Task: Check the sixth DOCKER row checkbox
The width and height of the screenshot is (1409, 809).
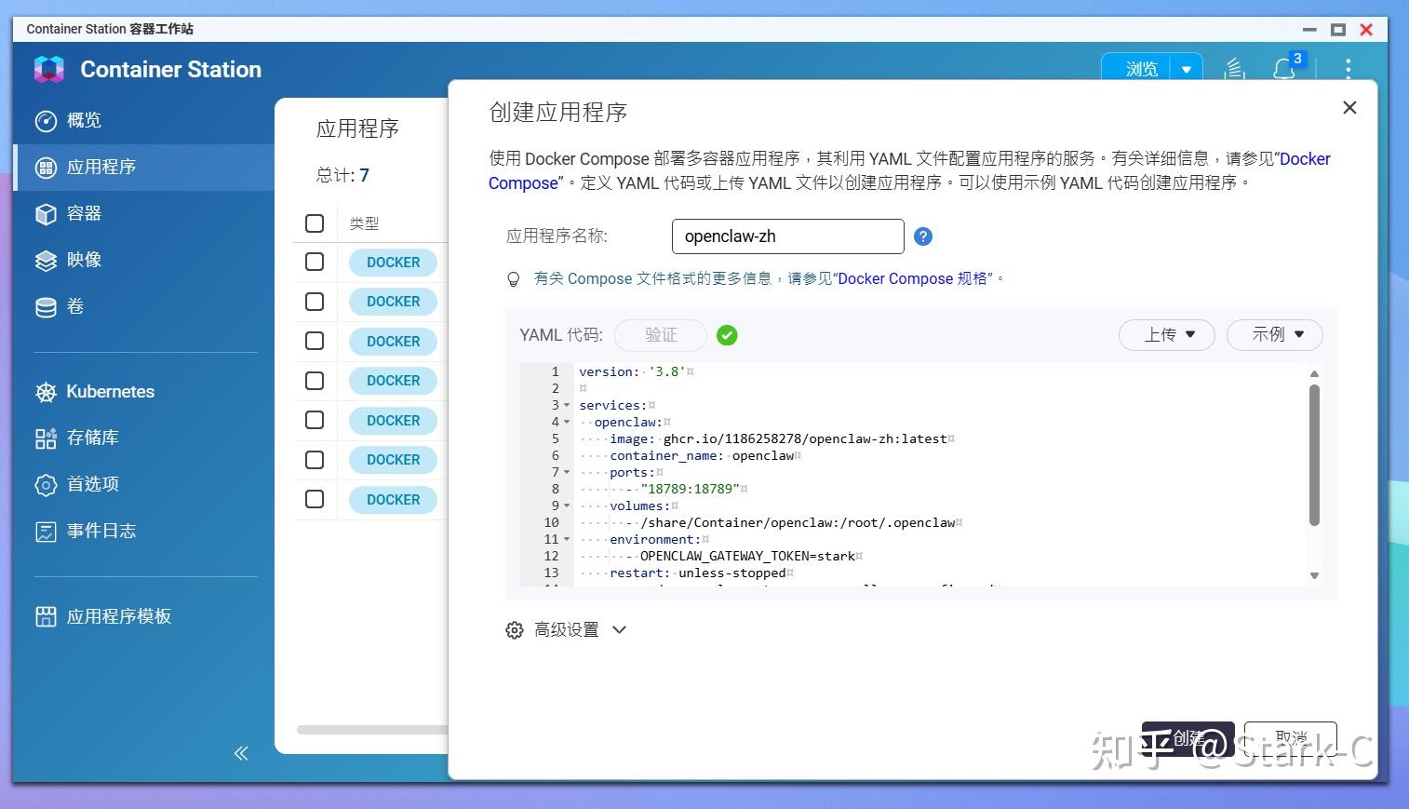Action: pos(315,460)
